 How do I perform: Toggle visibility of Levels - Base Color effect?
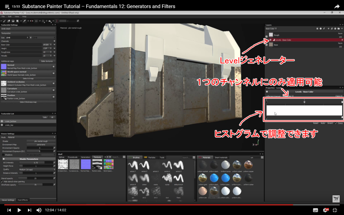[271, 40]
